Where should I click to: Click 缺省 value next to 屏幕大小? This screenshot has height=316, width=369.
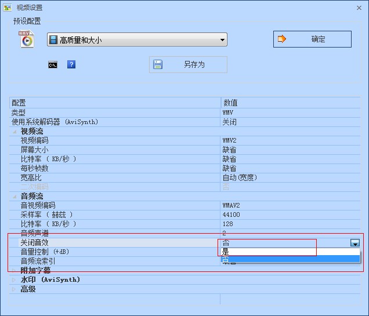coord(229,150)
